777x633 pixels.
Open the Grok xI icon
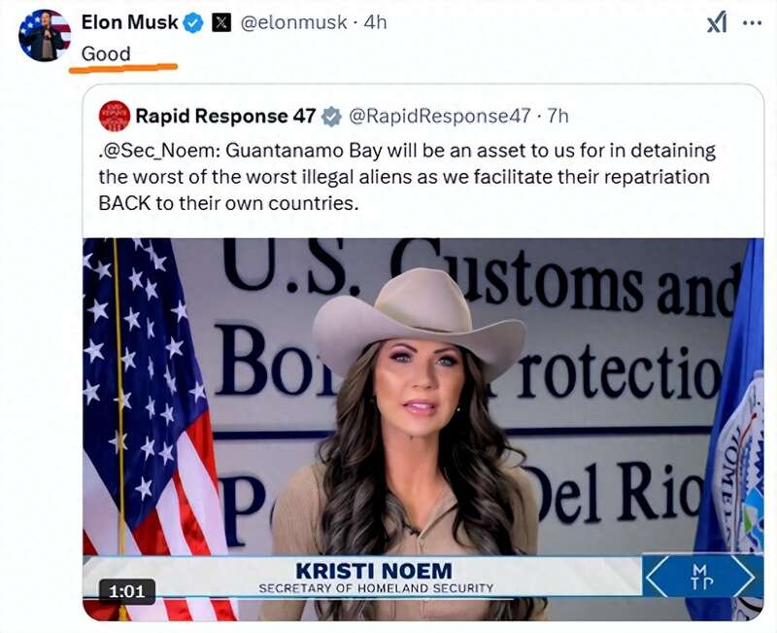pyautogui.click(x=717, y=22)
